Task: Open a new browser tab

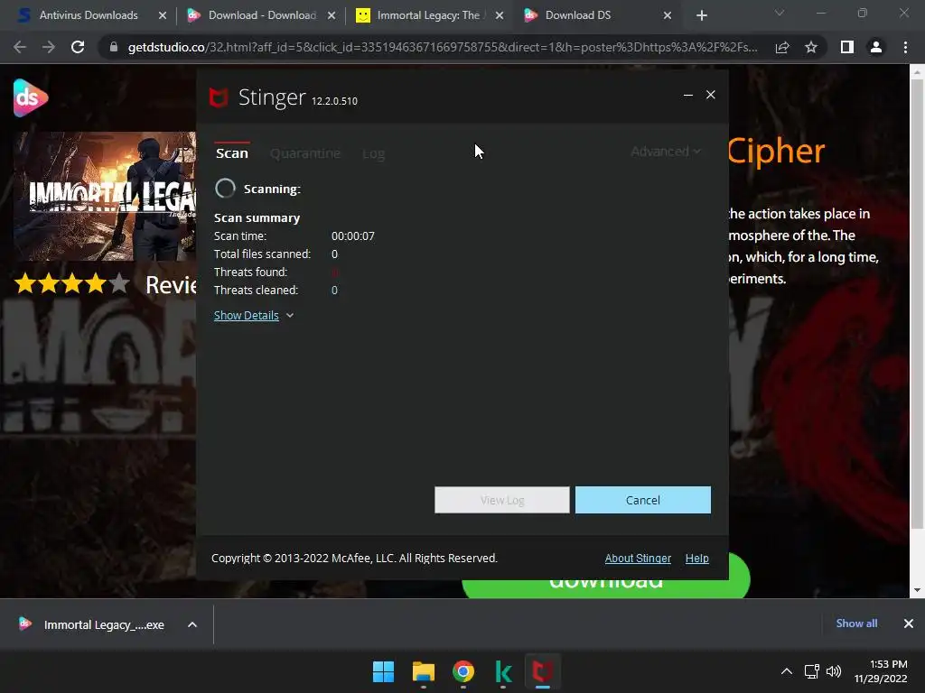Action: [701, 16]
